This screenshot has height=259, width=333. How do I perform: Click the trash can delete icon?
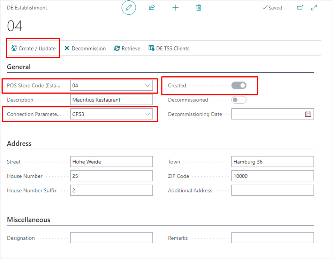tap(198, 8)
